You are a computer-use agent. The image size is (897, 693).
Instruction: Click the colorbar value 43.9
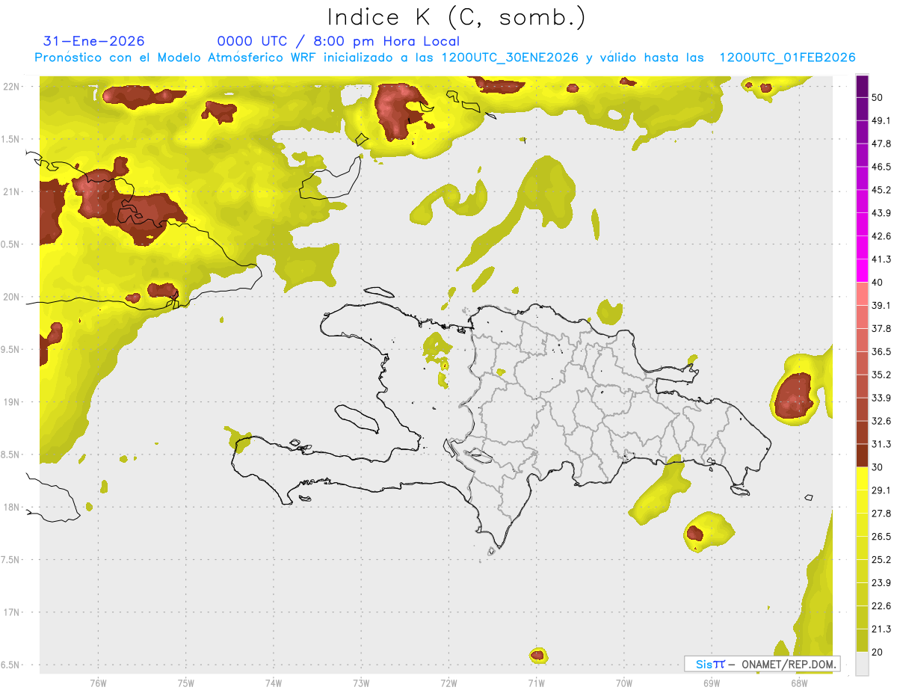pos(881,213)
